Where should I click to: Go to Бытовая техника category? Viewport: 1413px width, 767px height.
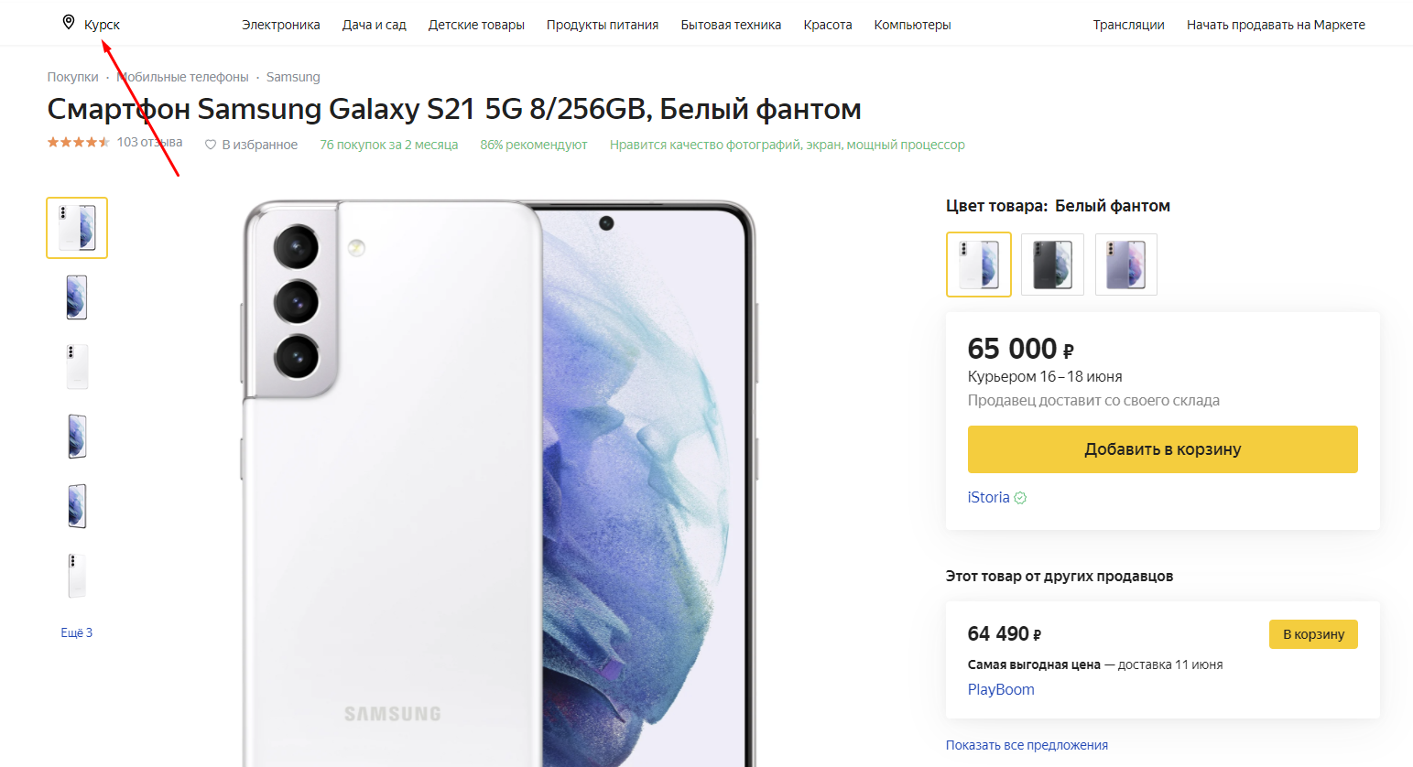(x=731, y=25)
